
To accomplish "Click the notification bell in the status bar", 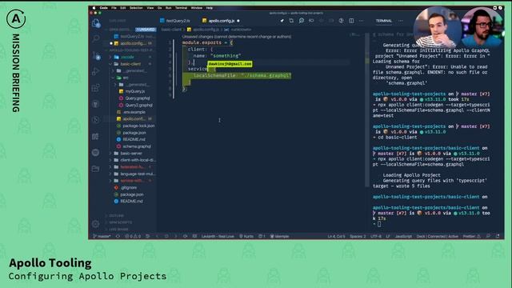I will tap(498, 236).
